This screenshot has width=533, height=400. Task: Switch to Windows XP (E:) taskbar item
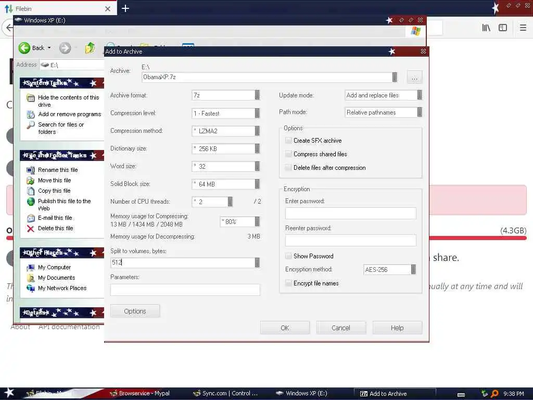302,393
